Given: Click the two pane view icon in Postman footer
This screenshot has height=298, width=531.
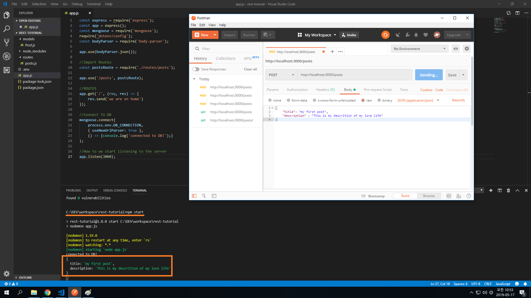Looking at the screenshot, I should point(449,196).
